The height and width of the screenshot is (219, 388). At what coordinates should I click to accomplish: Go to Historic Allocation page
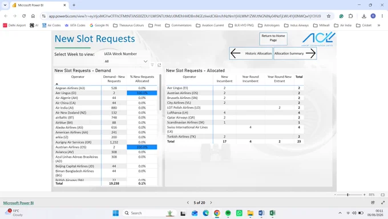pyautogui.click(x=250, y=53)
